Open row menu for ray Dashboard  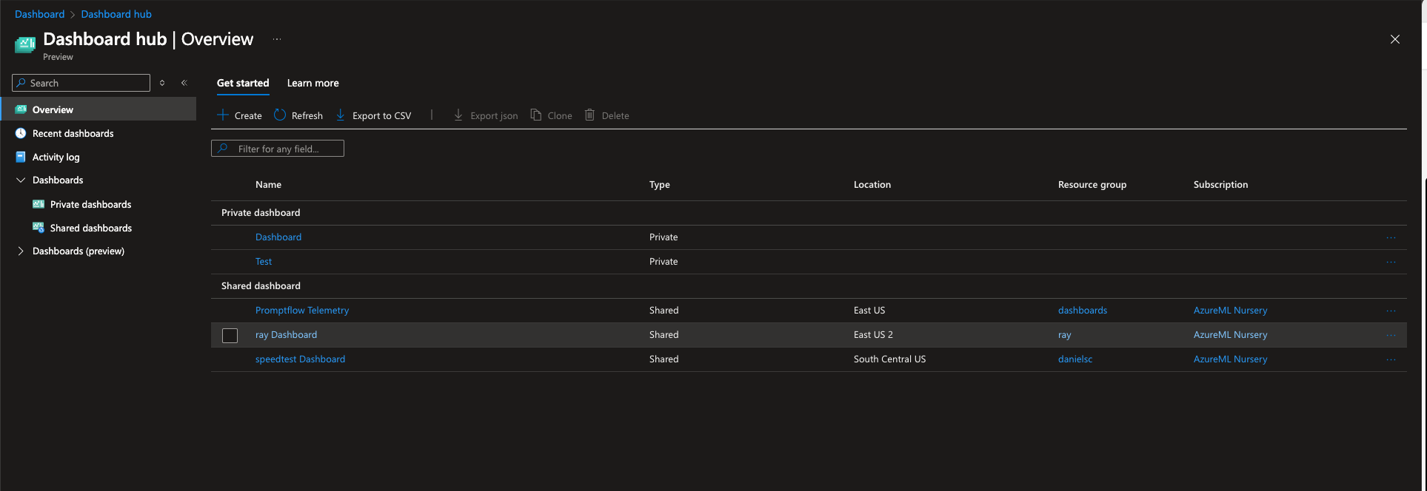coord(1391,335)
